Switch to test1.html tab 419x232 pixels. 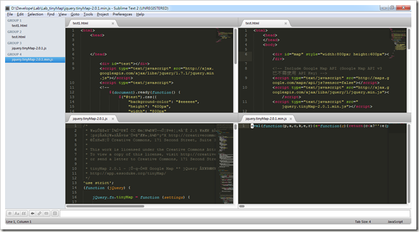[92, 23]
